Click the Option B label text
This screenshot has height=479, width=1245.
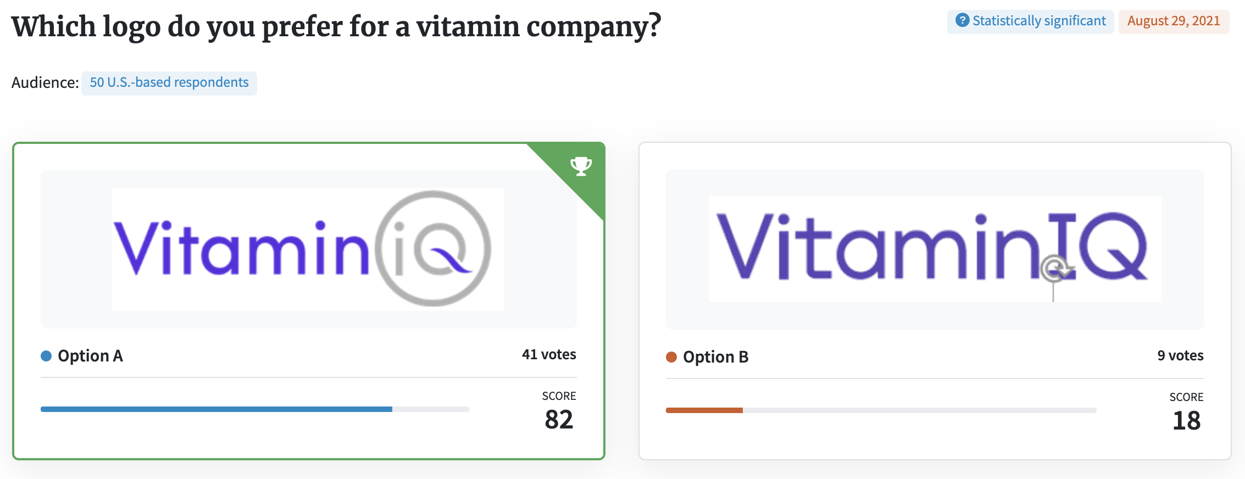716,357
